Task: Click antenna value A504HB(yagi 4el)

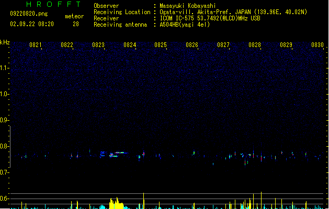Action: pyautogui.click(x=185, y=25)
